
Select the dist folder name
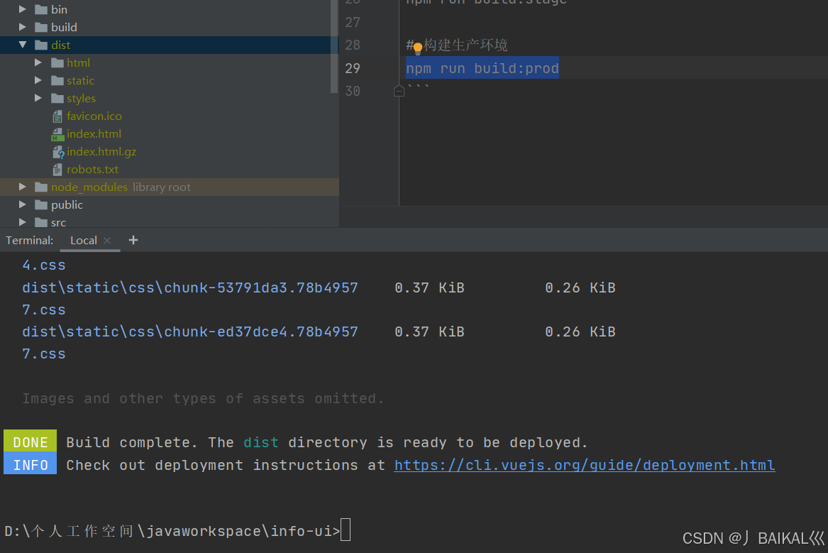coord(61,45)
